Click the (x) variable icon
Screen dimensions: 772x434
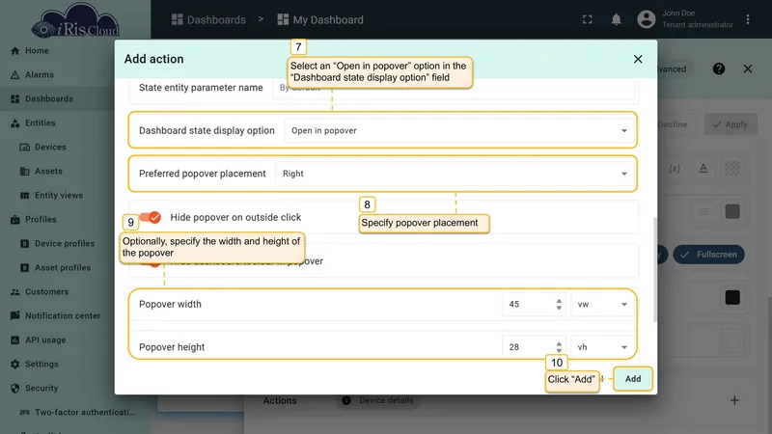tap(675, 168)
